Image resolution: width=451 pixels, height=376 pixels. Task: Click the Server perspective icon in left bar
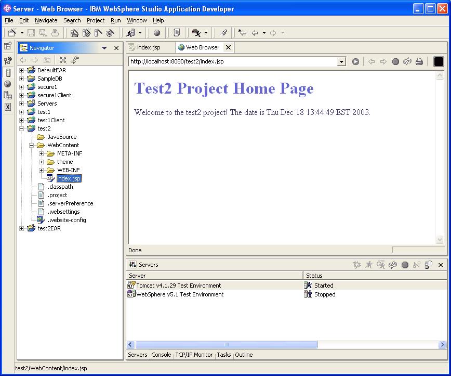tap(8, 73)
